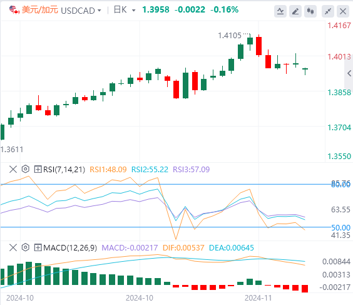
Task: Click the 1.4105 high price label
Action: click(x=230, y=35)
